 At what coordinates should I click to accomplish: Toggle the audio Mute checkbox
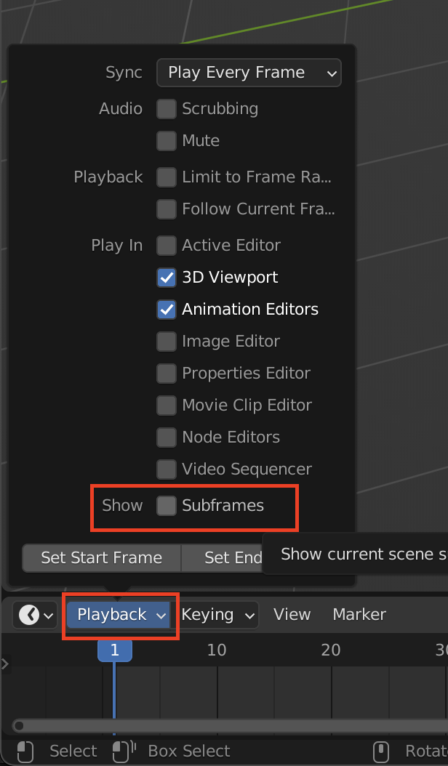[167, 141]
